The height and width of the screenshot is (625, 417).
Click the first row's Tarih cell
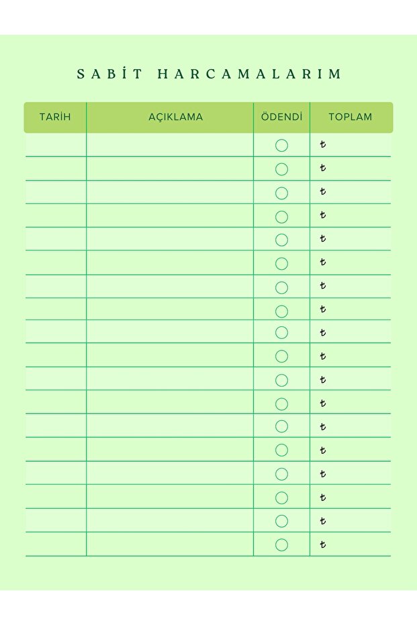(x=56, y=145)
